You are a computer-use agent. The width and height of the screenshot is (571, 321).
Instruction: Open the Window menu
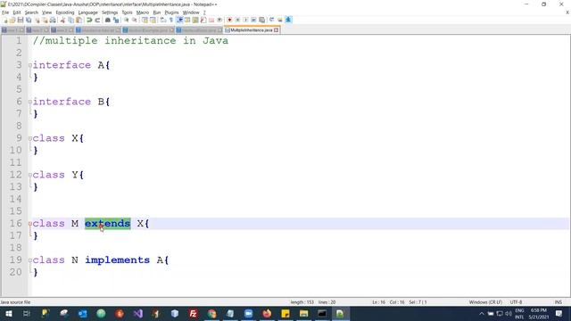coord(191,12)
